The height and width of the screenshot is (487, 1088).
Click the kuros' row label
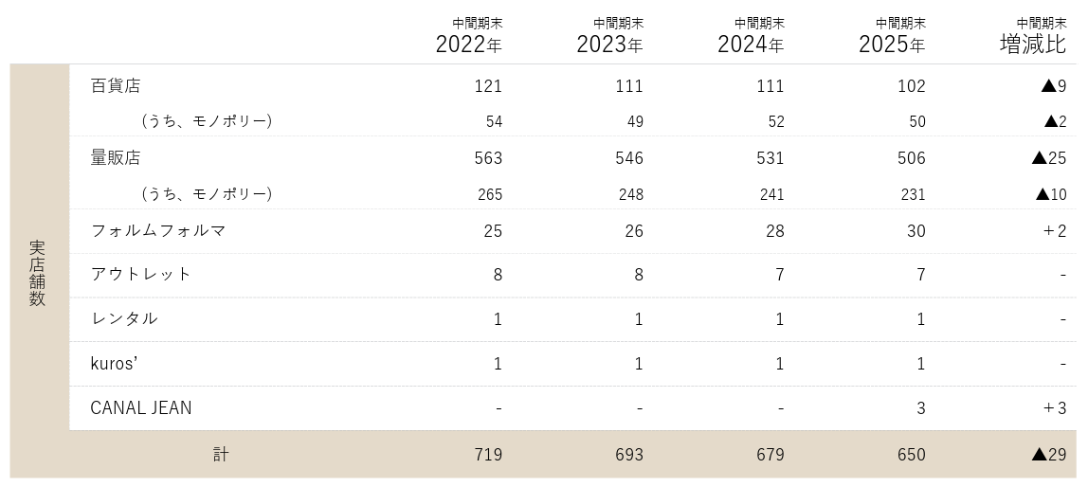pos(115,364)
